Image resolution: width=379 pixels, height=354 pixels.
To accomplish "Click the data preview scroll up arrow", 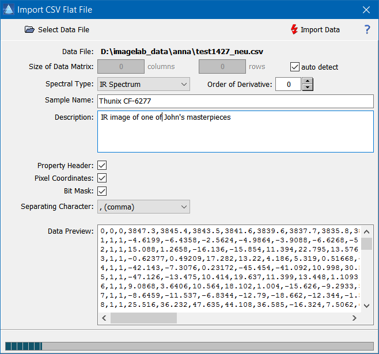I will (367, 232).
